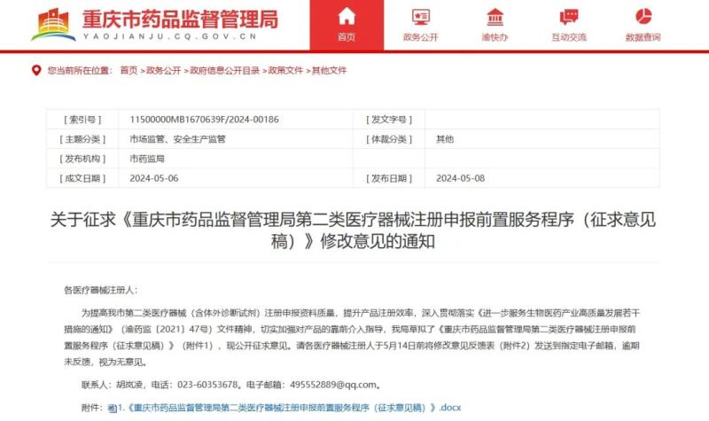The width and height of the screenshot is (709, 421).
Task: Open 政府信息公开目录 breadcrumb link
Action: (x=222, y=70)
